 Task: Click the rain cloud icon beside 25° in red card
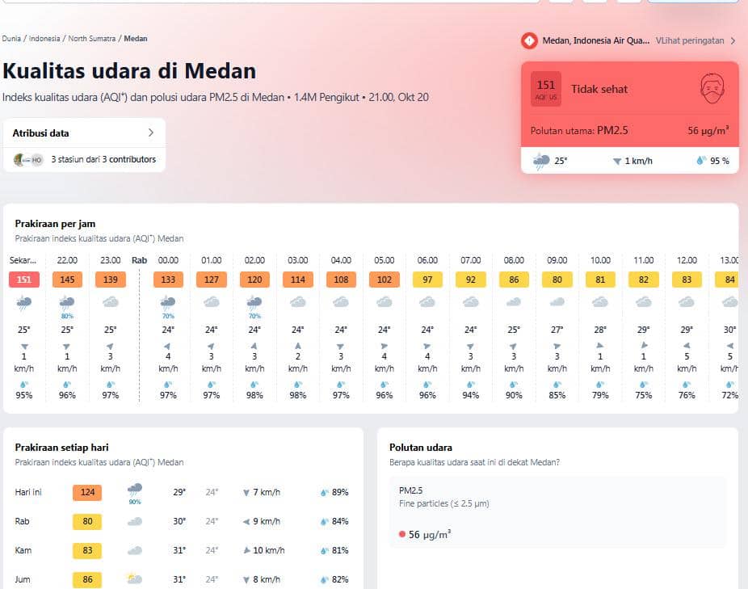pos(541,162)
